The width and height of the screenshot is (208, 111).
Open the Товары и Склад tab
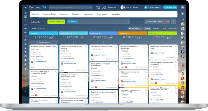tap(49, 14)
